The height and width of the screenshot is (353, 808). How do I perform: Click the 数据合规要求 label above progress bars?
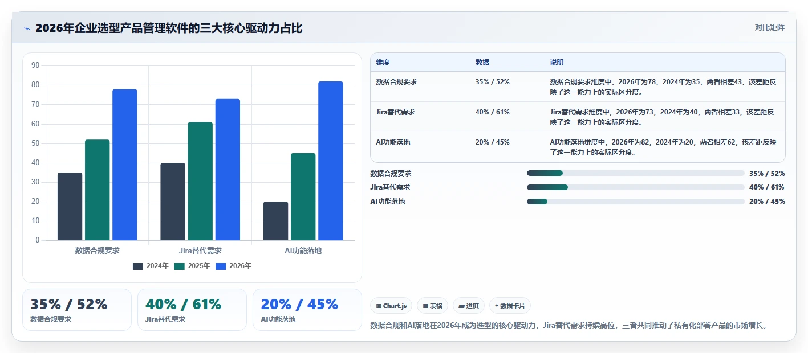pos(391,173)
